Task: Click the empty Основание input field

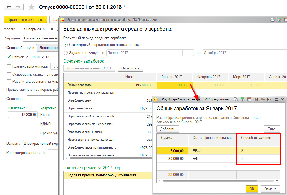Action: coord(43,99)
